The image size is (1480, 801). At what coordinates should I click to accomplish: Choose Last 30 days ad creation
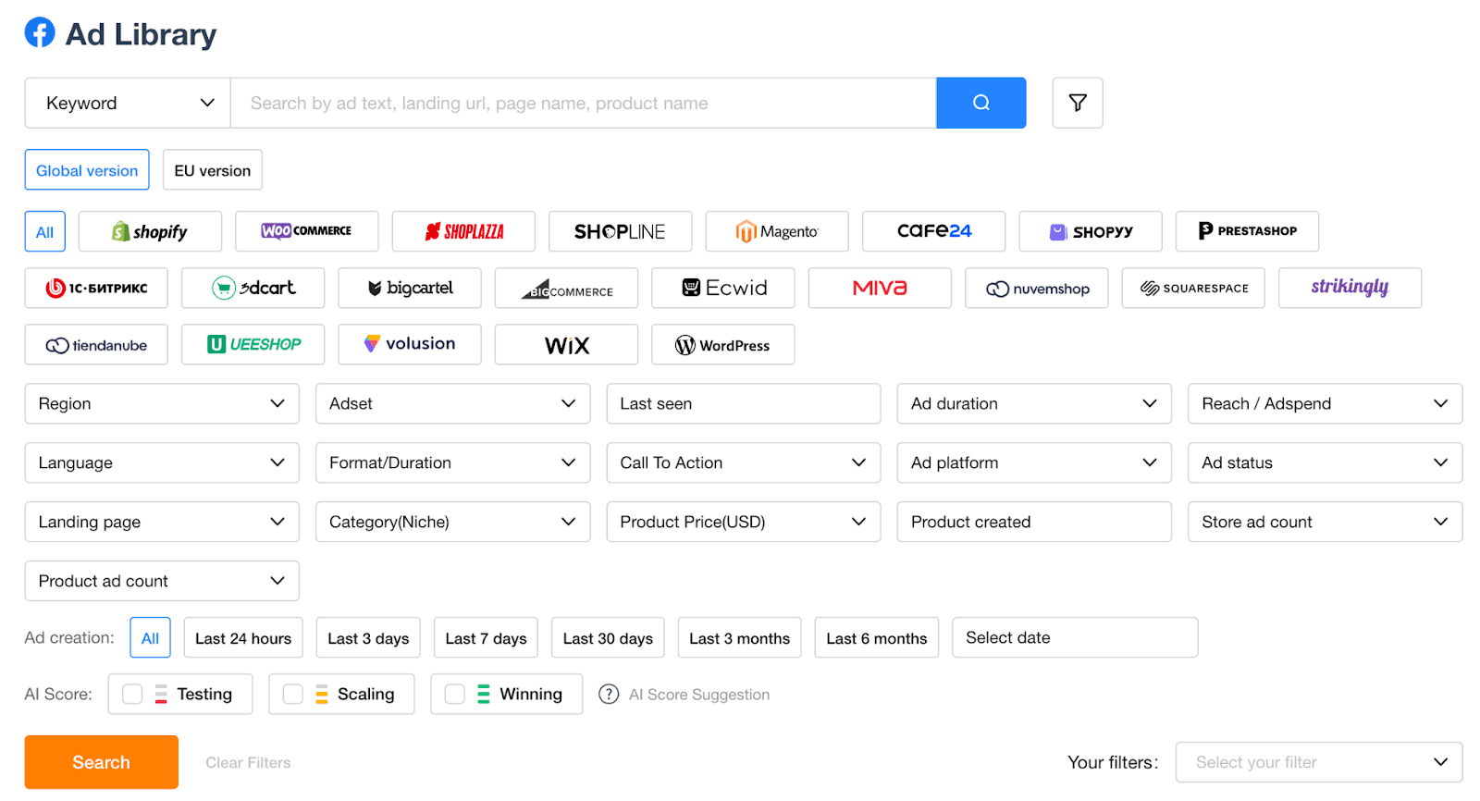click(x=608, y=637)
